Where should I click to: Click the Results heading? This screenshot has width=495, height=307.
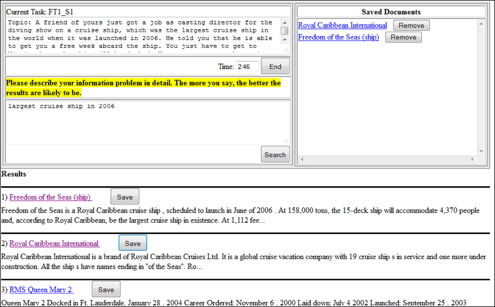pyautogui.click(x=14, y=174)
